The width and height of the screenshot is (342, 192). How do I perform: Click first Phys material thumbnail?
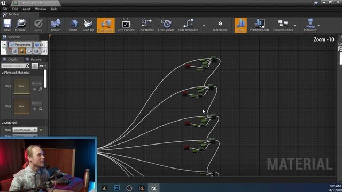[21, 86]
